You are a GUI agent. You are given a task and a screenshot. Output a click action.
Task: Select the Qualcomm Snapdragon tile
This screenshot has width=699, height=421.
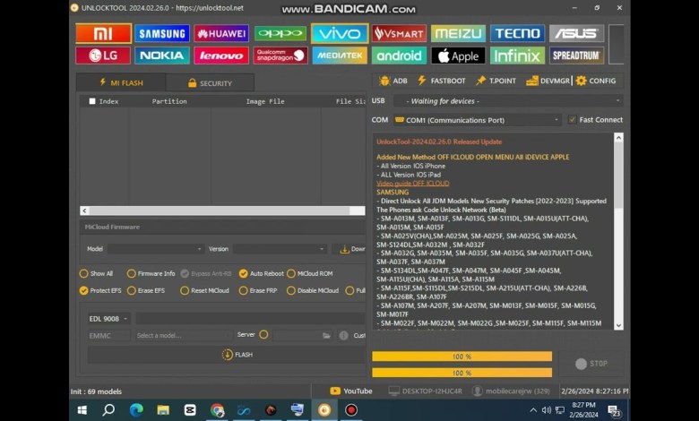coord(280,56)
